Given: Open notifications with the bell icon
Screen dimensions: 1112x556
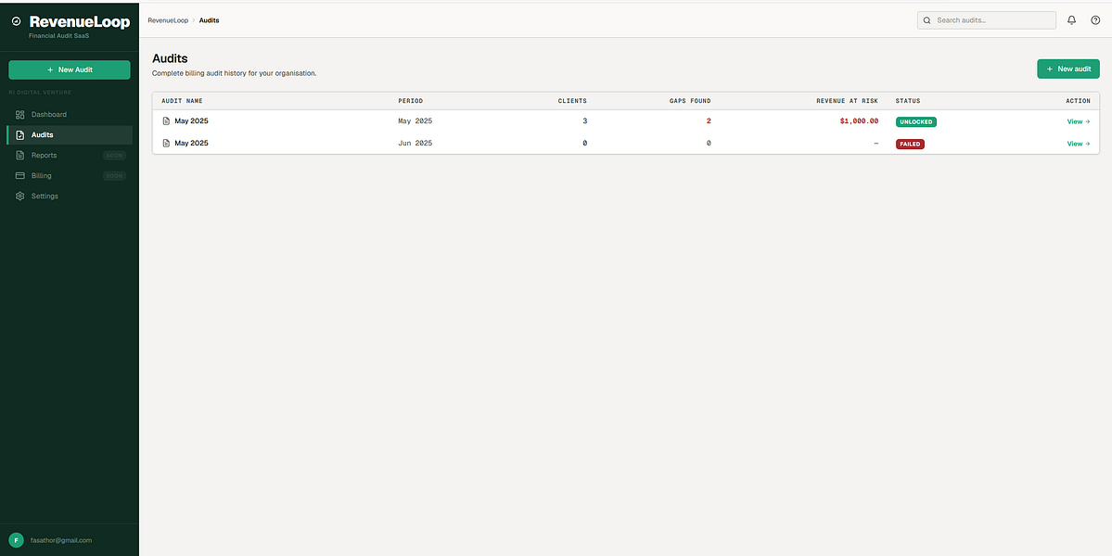Looking at the screenshot, I should coord(1071,20).
